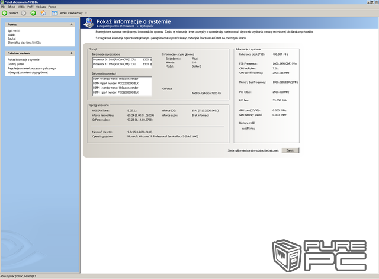Open the Plik menu

[3, 7]
